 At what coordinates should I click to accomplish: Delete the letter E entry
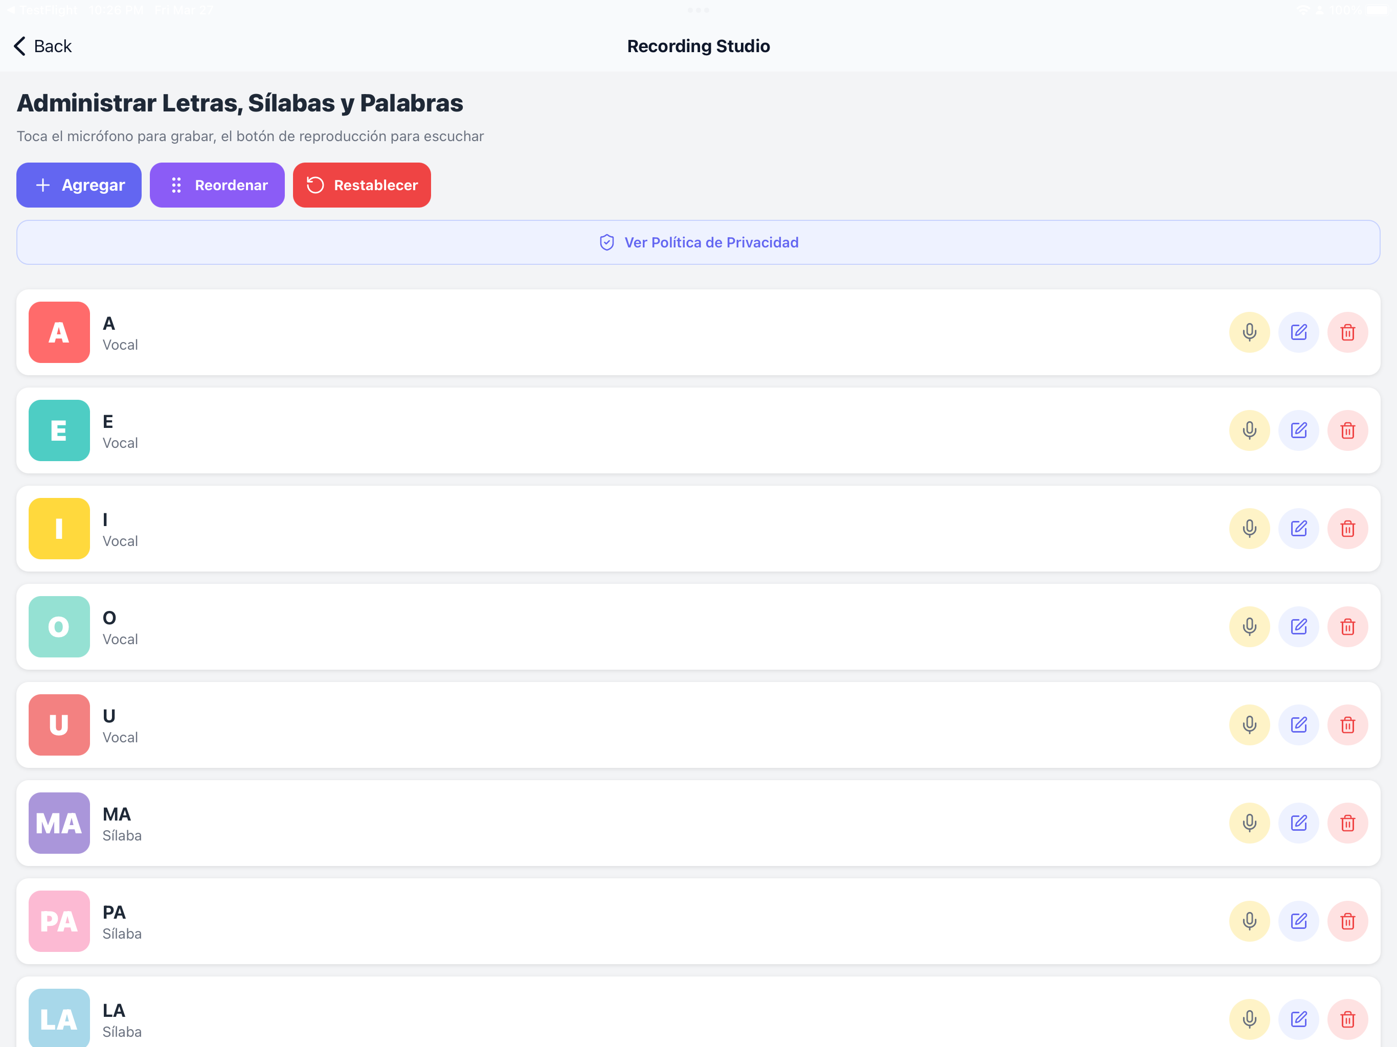1348,430
